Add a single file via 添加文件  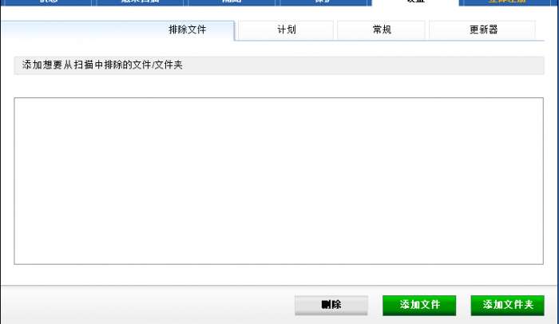point(419,305)
